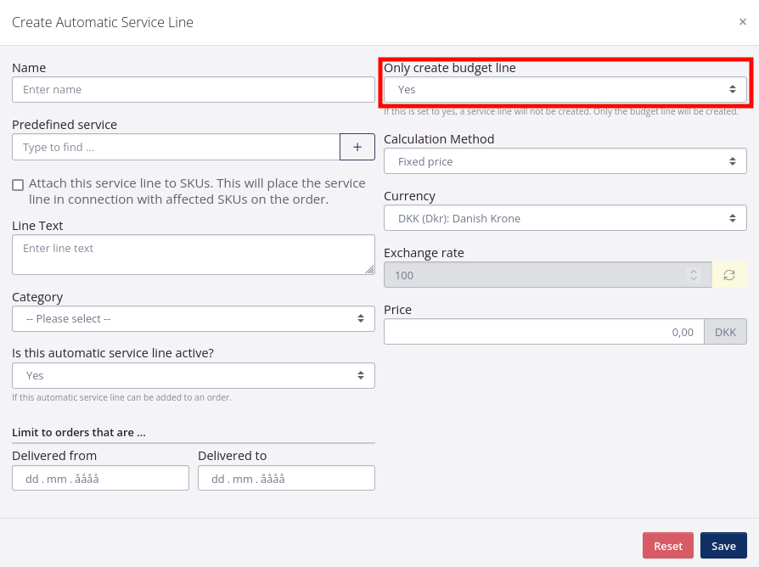Click the plus button beside Predefined service
This screenshot has height=567, width=759.
(x=357, y=147)
